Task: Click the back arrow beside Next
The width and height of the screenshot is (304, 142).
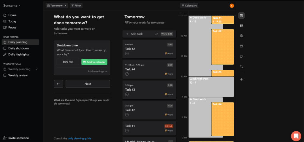Action: tap(58, 84)
